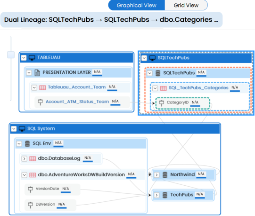Click the column icon beside VersionDate
255x216 pixels.
click(31, 189)
